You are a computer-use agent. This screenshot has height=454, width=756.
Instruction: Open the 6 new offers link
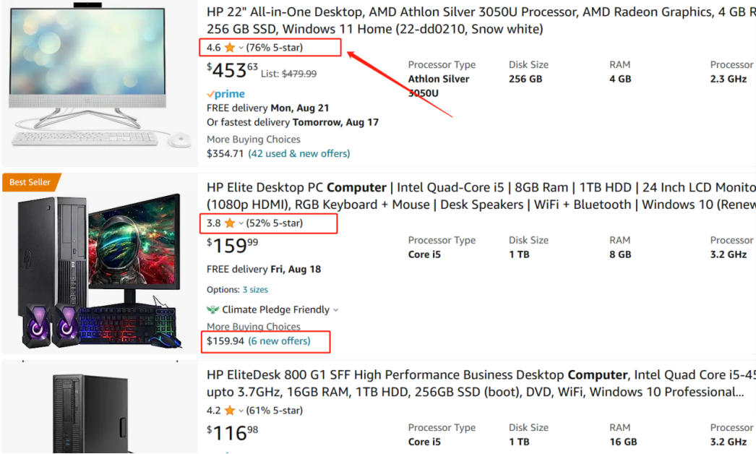pos(279,340)
